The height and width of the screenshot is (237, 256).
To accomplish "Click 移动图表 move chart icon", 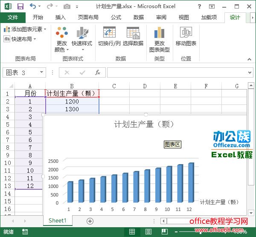I will 186,37.
